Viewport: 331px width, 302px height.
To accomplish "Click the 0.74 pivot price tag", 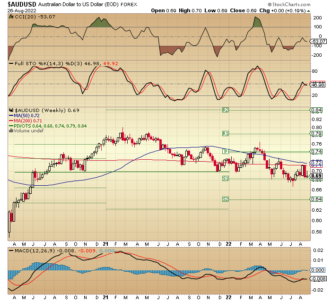I will 316,152.
